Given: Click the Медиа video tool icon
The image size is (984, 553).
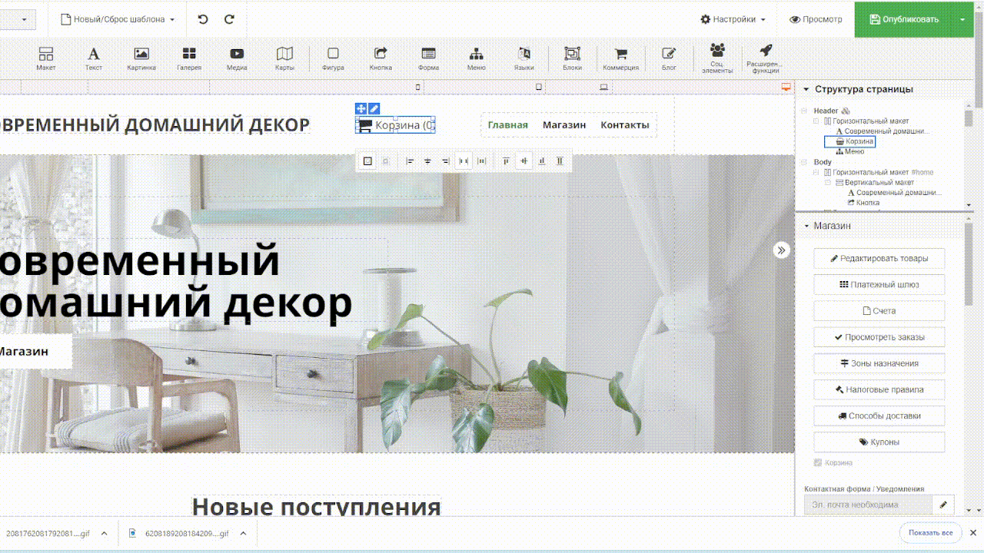Looking at the screenshot, I should click(x=237, y=58).
